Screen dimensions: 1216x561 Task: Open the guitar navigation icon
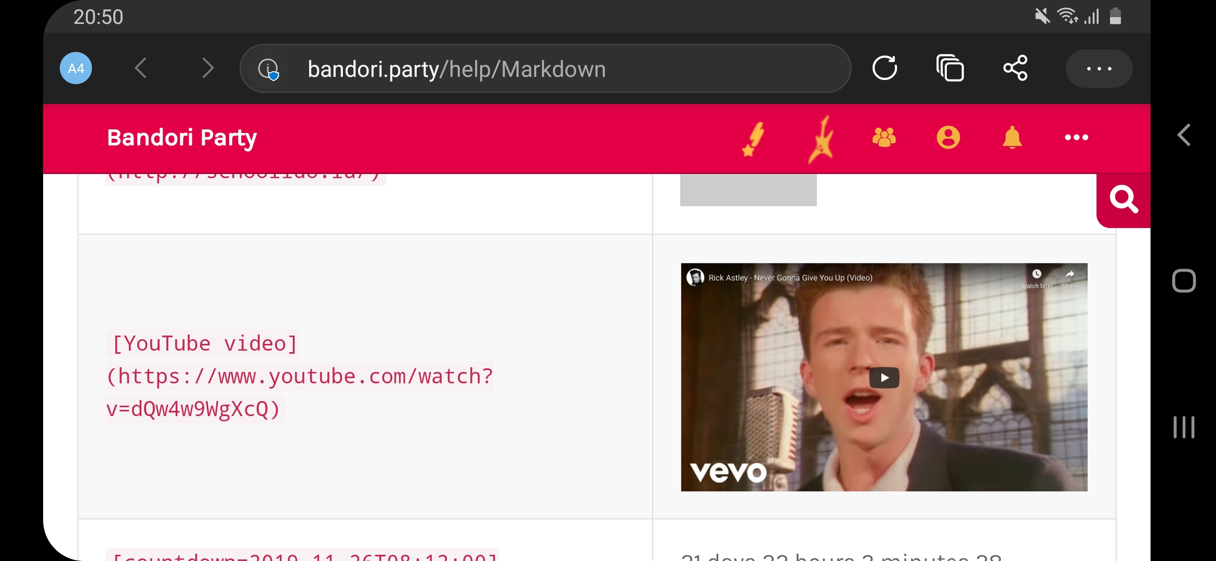pos(822,139)
